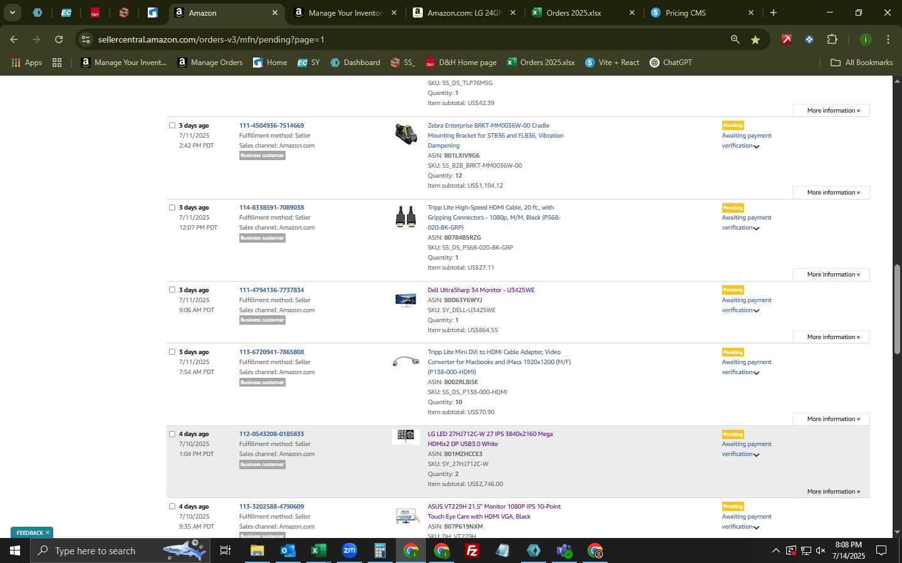Open the tab groups grid icon in bookmarks bar

coord(57,63)
